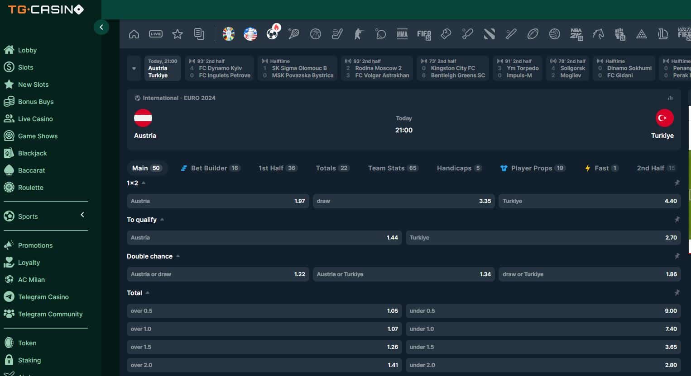
Task: Pin the To qualify market
Action: click(677, 220)
